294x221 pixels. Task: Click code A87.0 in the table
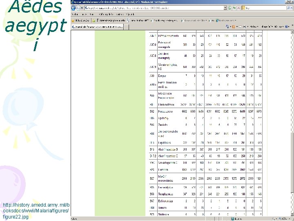pos(153,45)
